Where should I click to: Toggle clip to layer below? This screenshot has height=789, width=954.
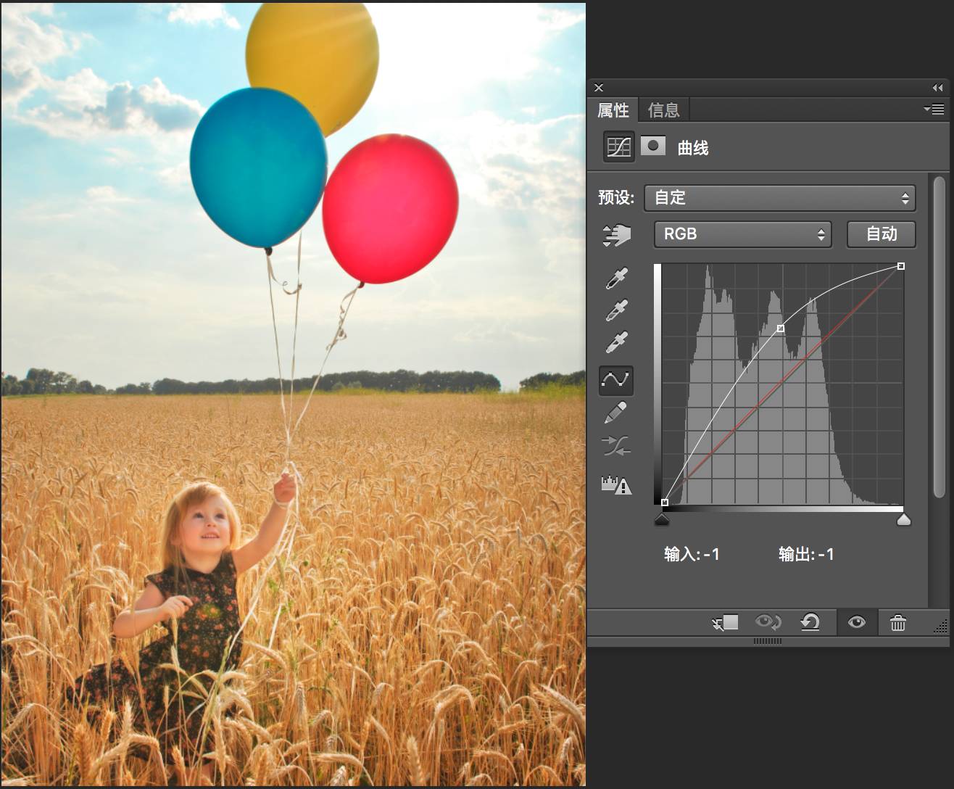(726, 623)
